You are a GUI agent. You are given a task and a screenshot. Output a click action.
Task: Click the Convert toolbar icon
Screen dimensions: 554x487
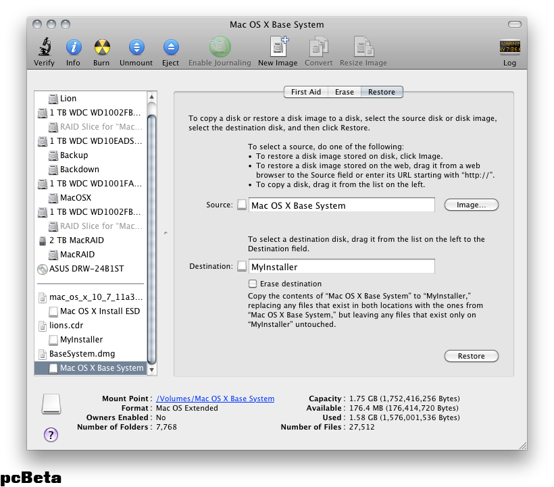coord(319,47)
